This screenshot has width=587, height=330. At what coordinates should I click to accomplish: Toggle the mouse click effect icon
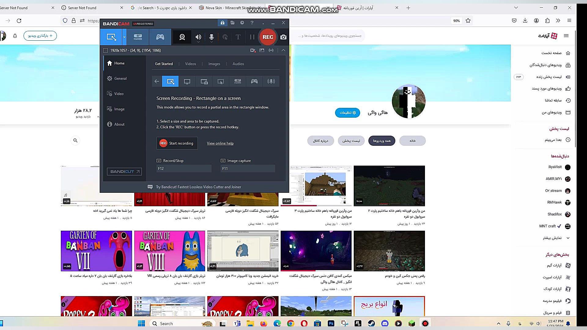[x=225, y=37]
